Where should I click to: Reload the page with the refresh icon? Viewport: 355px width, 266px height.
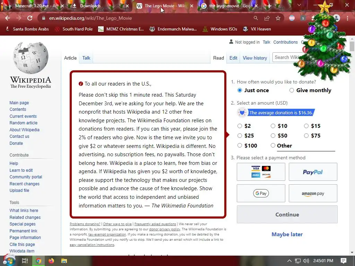(30, 18)
